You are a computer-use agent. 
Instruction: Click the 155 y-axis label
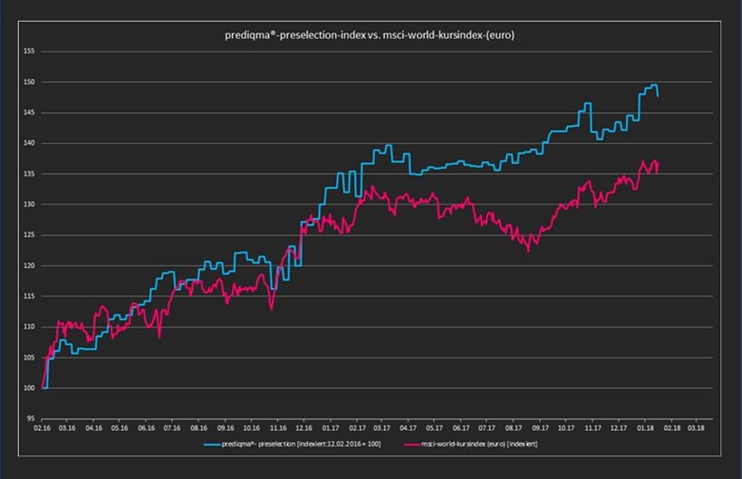click(x=28, y=52)
